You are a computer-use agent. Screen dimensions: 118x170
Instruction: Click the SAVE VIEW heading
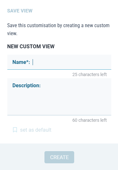[20, 11]
